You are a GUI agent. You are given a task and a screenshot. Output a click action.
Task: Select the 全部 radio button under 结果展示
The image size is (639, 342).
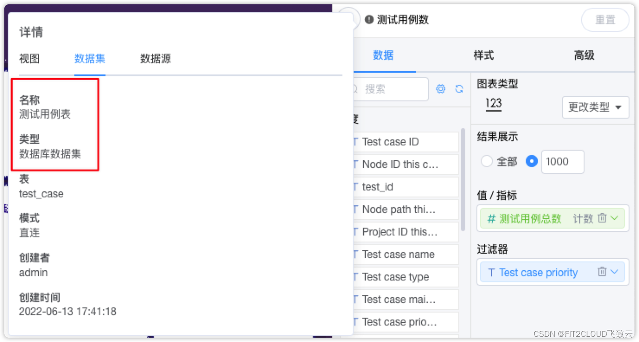pos(486,161)
